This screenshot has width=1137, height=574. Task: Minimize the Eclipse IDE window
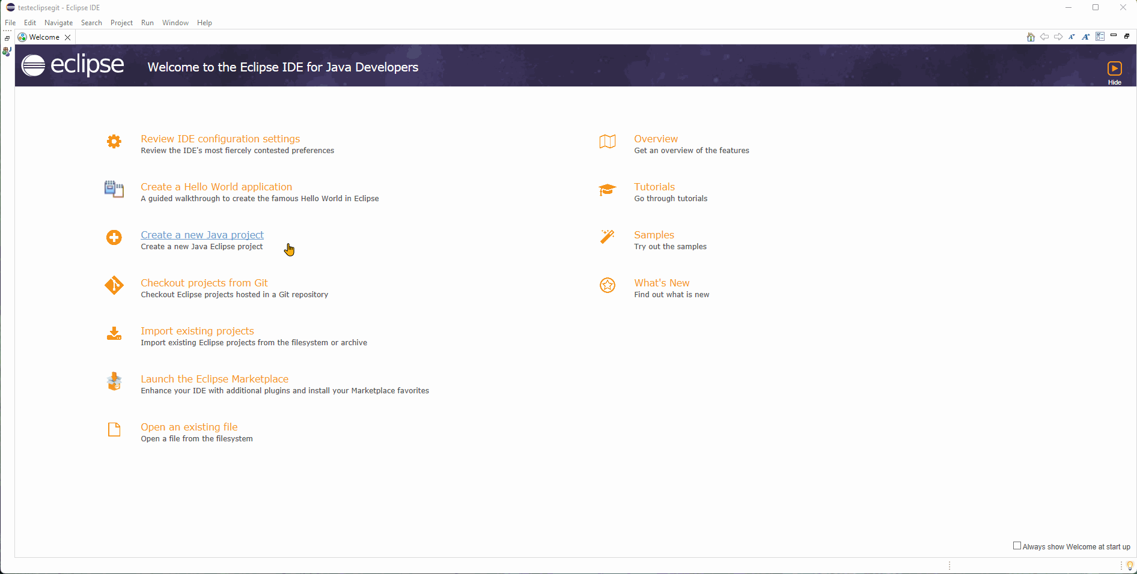pyautogui.click(x=1068, y=7)
